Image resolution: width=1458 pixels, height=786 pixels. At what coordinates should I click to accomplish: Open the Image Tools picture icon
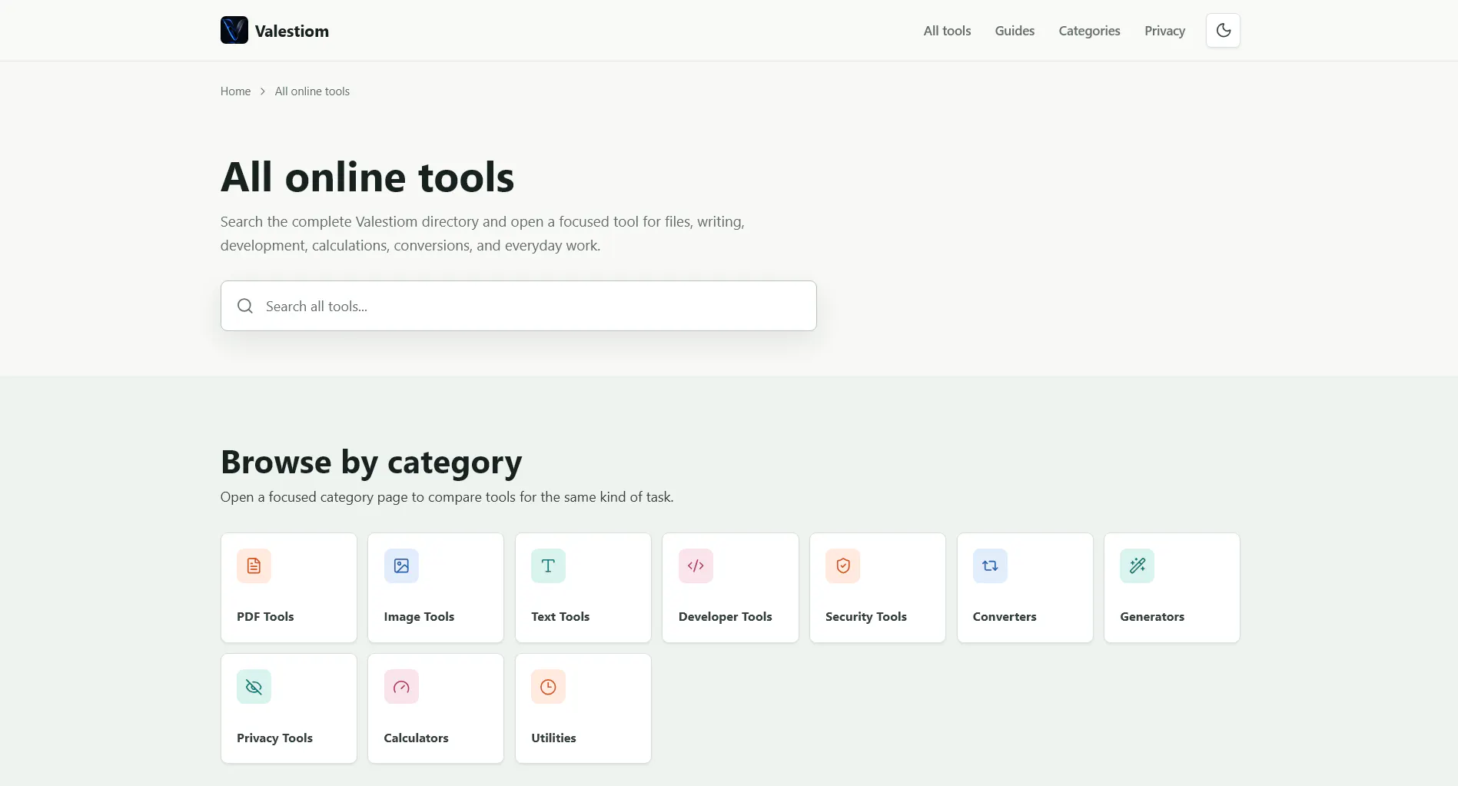401,565
